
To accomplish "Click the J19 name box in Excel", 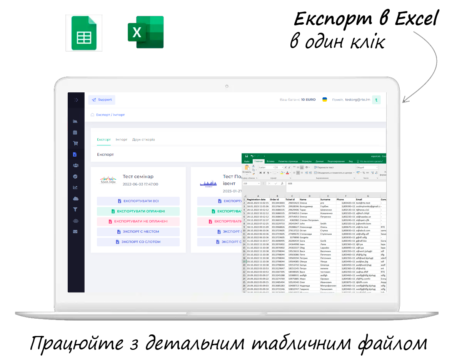I will tap(252, 184).
